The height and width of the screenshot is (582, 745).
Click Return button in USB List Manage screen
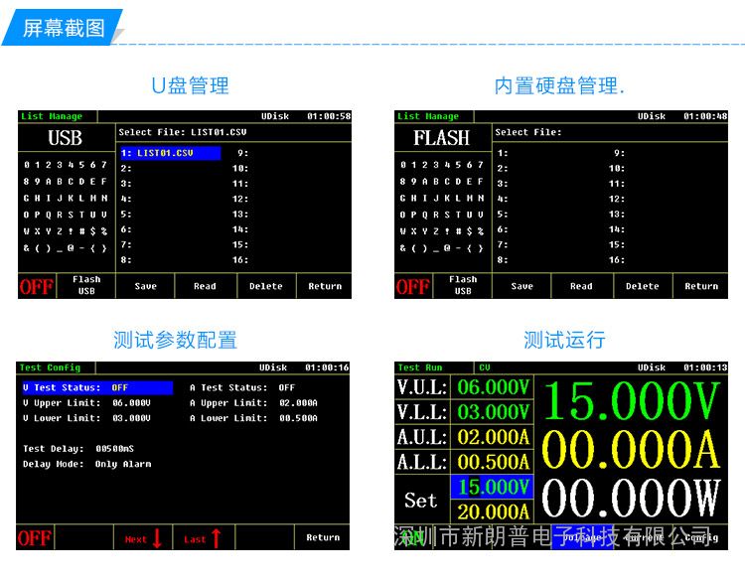pyautogui.click(x=325, y=286)
